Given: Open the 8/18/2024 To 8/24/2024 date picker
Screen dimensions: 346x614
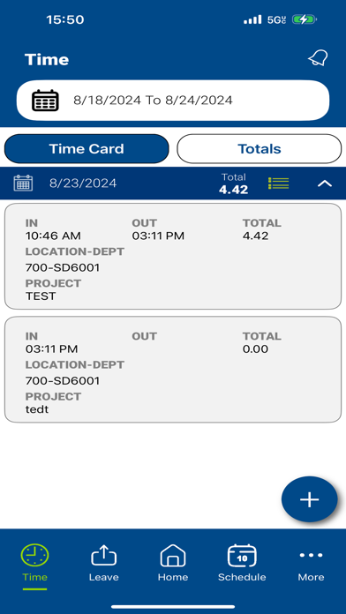Looking at the screenshot, I should tap(173, 101).
